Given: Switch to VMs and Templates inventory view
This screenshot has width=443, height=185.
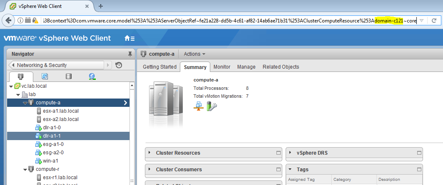Looking at the screenshot, I should 45,76.
